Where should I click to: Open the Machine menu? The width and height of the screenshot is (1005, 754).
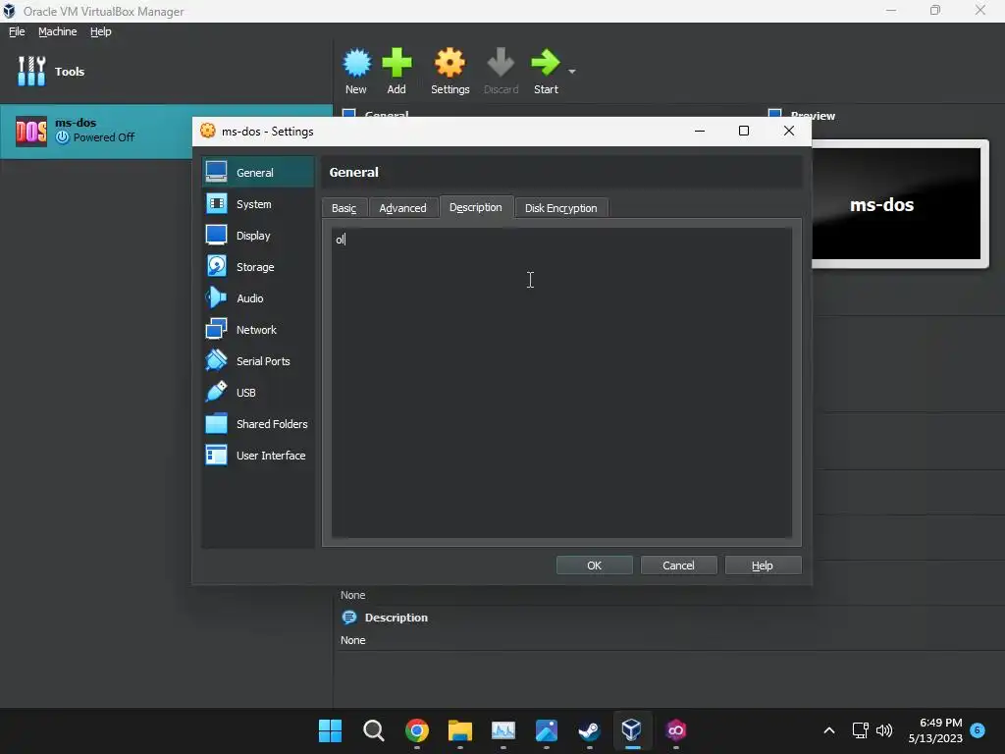pyautogui.click(x=58, y=31)
